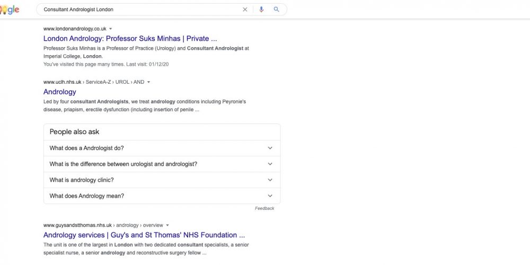530x265 pixels.
Task: Click snippet about two dedicated consultant specialists
Action: click(146, 249)
